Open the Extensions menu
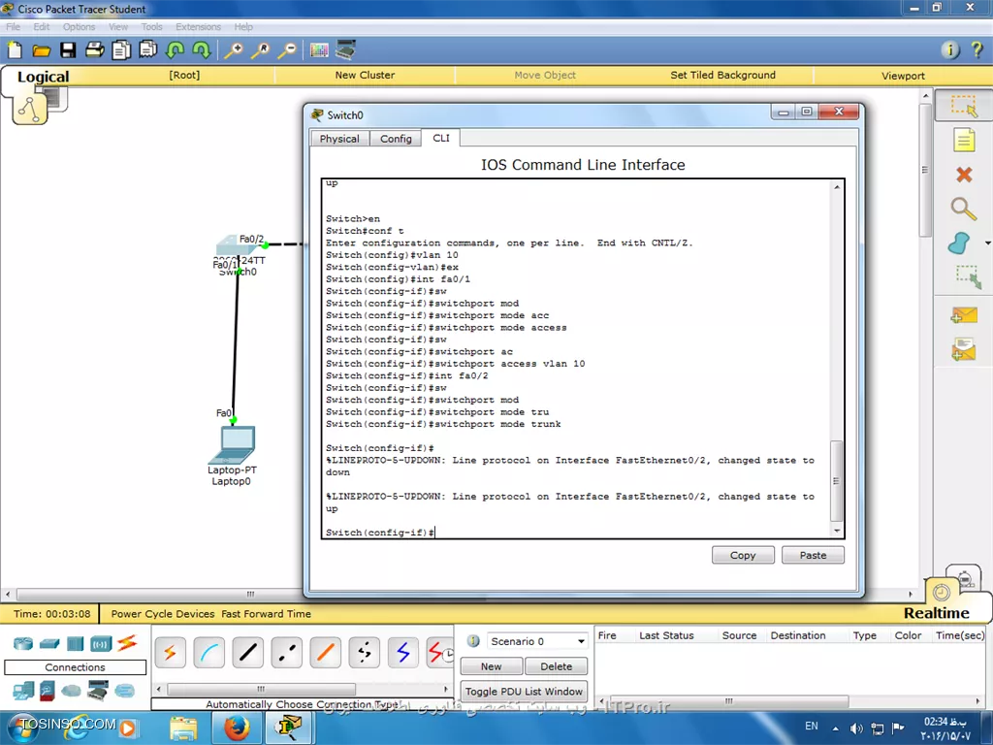 pos(198,26)
